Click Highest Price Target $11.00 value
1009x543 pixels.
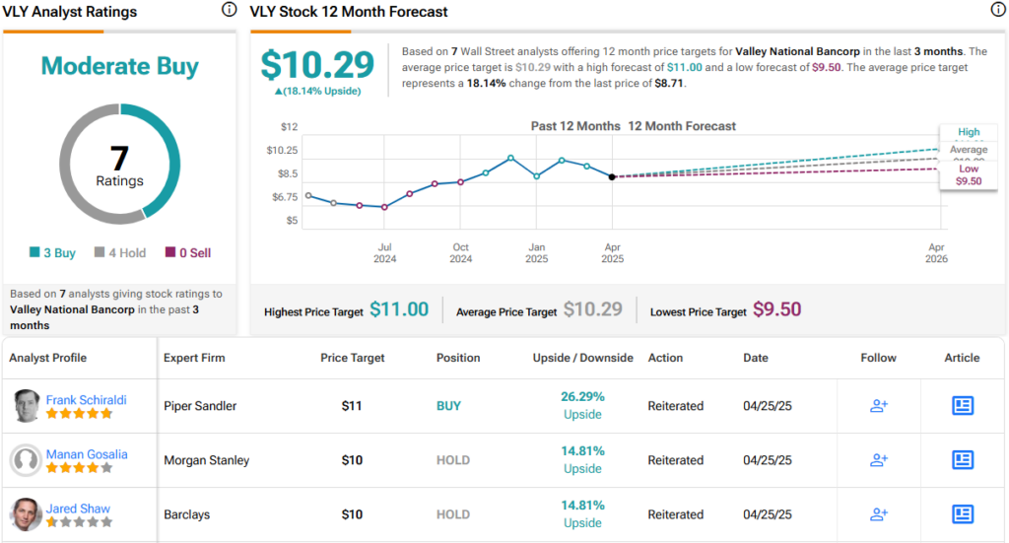(x=399, y=309)
